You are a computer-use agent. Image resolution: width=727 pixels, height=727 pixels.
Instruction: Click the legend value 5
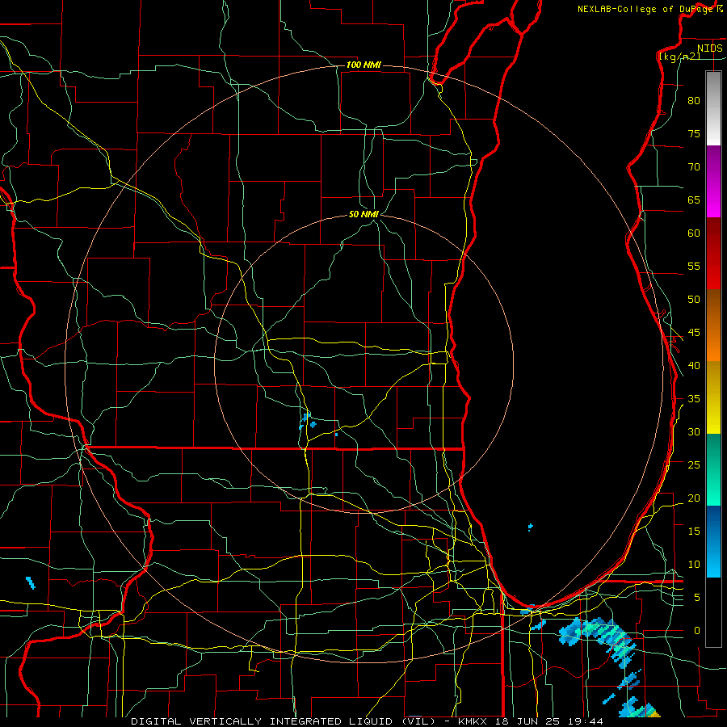(x=696, y=598)
